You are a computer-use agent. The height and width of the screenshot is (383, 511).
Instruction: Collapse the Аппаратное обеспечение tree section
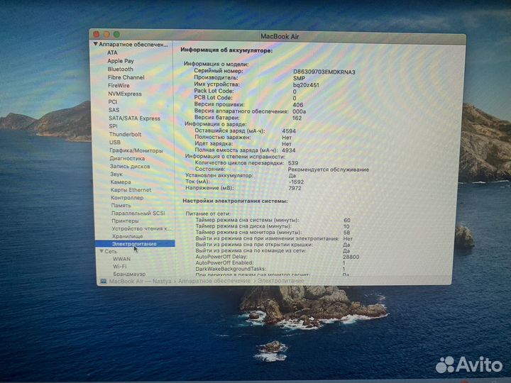click(x=96, y=44)
